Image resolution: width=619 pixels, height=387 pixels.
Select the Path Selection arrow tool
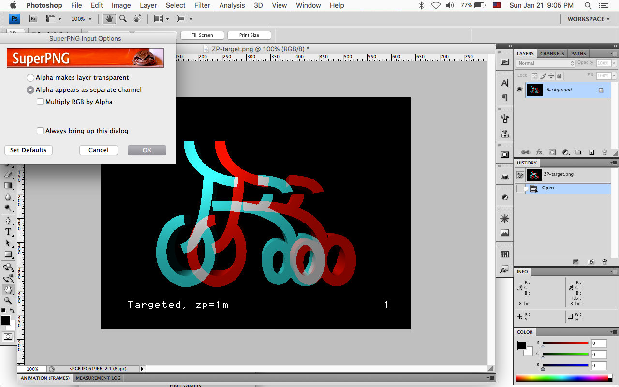click(8, 243)
